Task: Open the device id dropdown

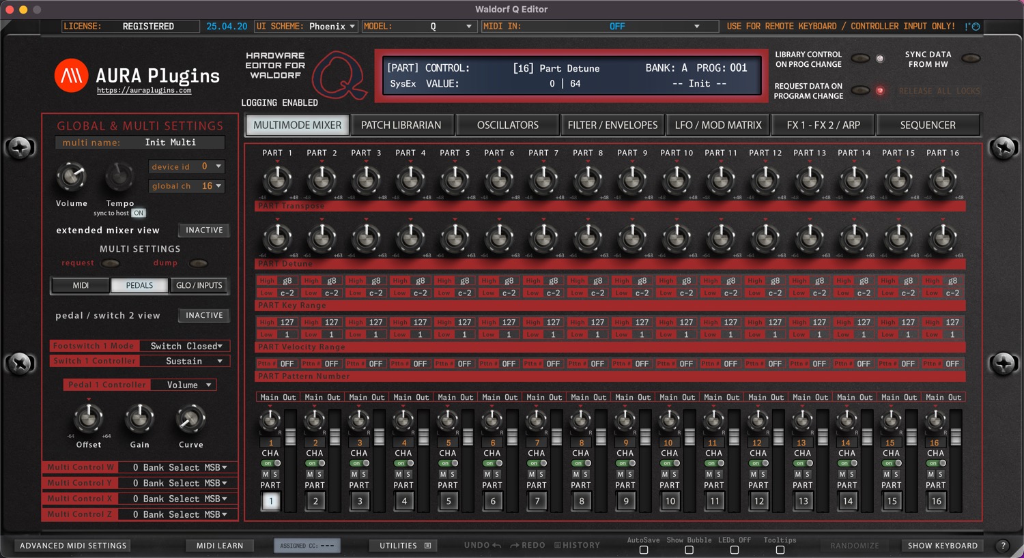Action: point(186,166)
